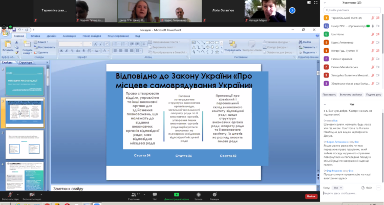Click the Вставить paste icon in ribbon
The height and width of the screenshot is (205, 384).
[x=8, y=47]
